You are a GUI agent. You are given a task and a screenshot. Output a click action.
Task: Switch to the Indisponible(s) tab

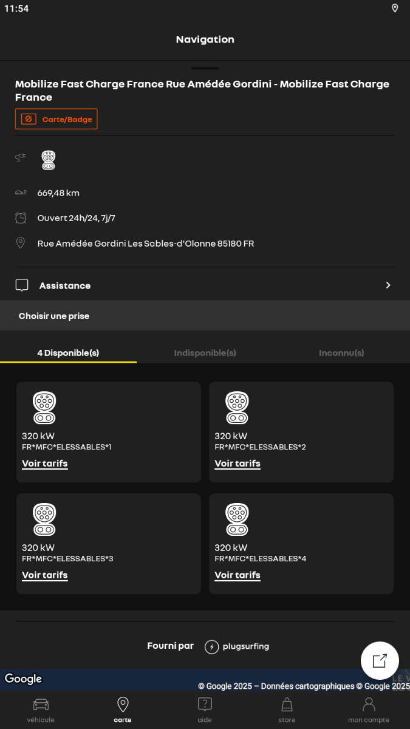tap(205, 353)
